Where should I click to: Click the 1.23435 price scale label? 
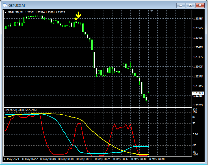point(198,57)
